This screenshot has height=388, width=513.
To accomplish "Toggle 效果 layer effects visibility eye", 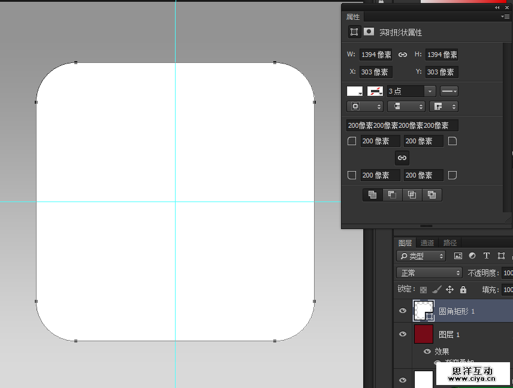I will [x=427, y=352].
